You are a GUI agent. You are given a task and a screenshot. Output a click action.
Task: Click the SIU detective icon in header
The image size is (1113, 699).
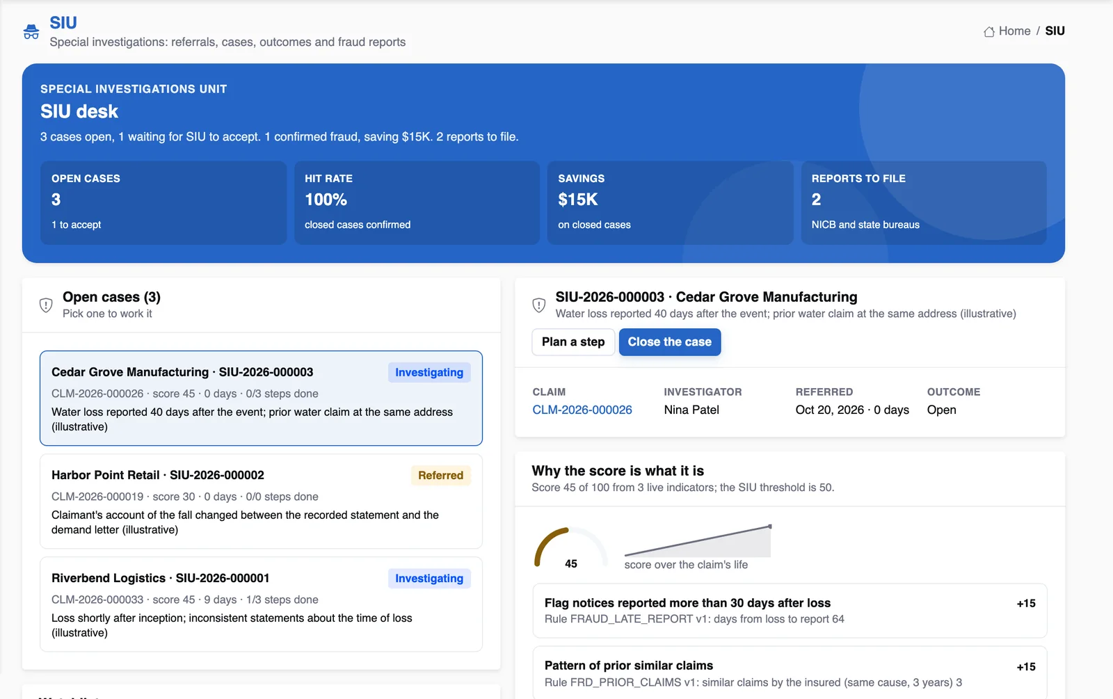tap(31, 31)
